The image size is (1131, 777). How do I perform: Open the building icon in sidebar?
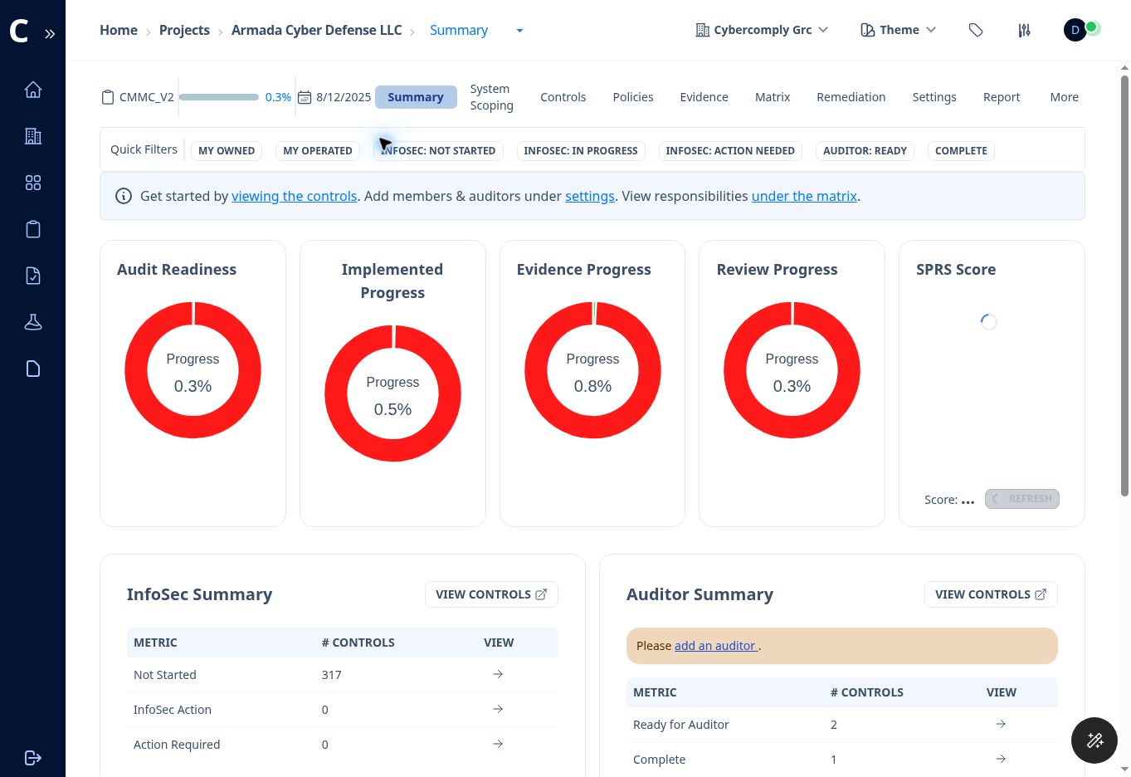33,136
